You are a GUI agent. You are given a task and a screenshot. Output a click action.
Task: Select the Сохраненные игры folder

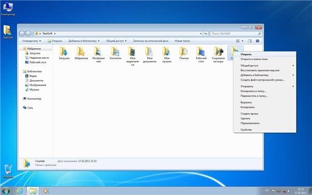click(218, 55)
